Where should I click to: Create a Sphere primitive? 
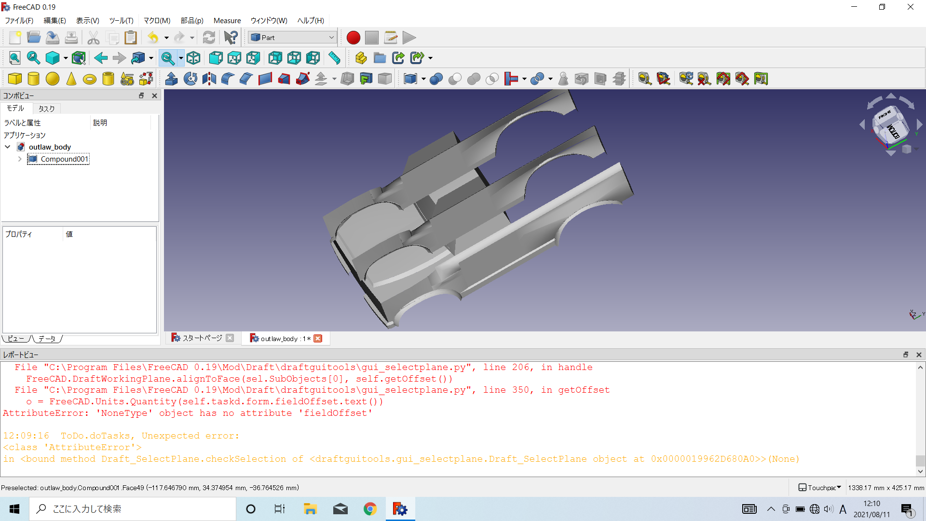[x=53, y=79]
